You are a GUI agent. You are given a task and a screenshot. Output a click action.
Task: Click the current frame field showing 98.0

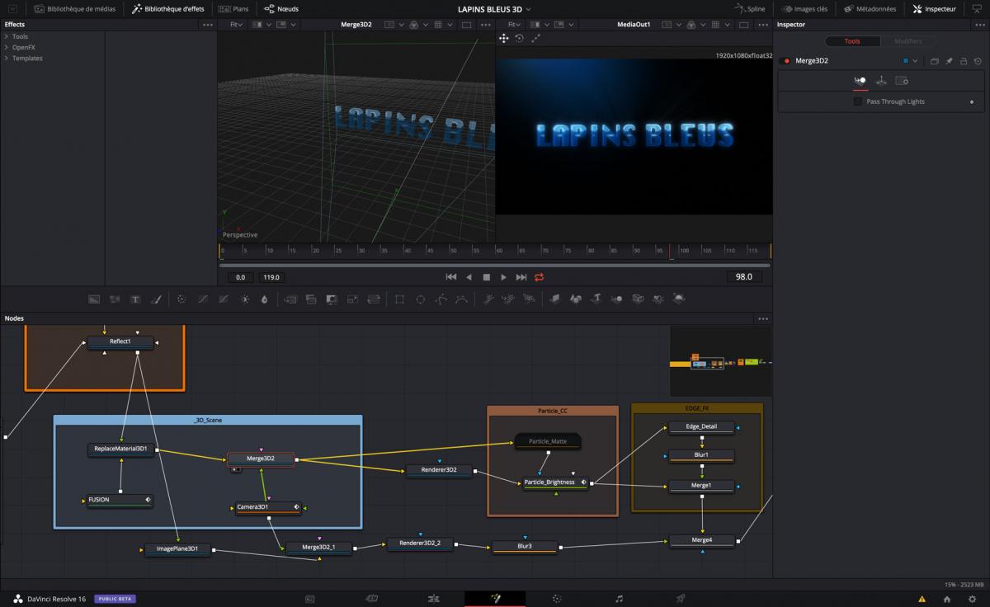744,277
